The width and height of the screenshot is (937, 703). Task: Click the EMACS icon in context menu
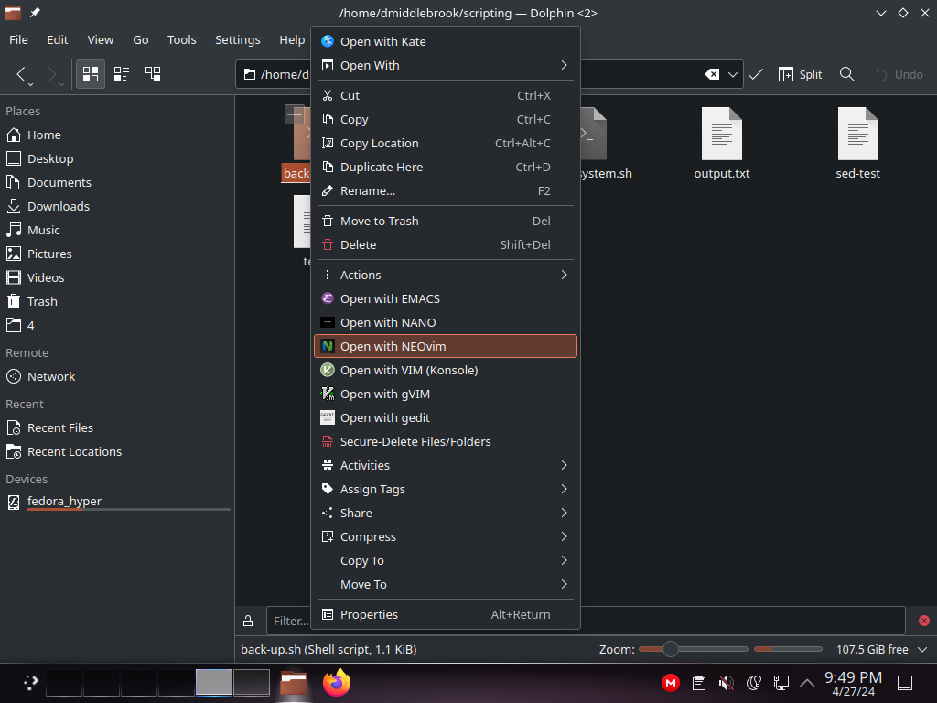(x=328, y=298)
